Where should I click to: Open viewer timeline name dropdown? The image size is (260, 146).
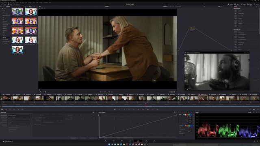click(x=107, y=6)
